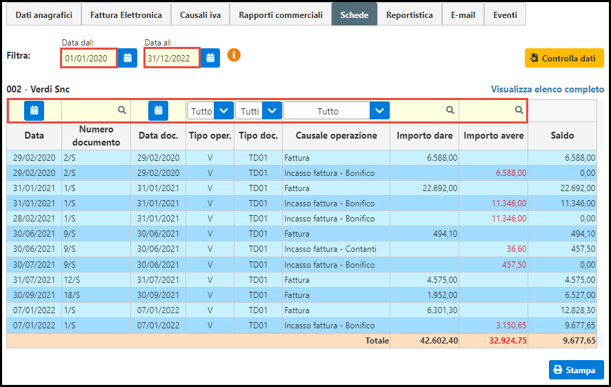Click the Data dal date field
611x387 pixels.
(89, 58)
